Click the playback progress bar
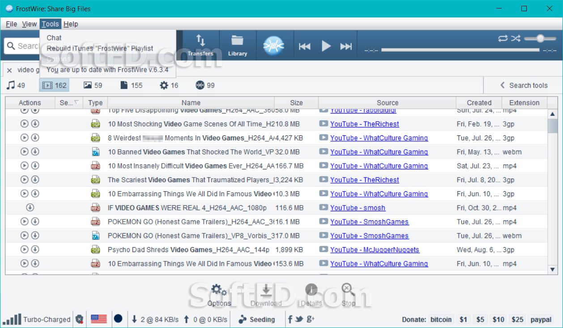 tap(460, 50)
